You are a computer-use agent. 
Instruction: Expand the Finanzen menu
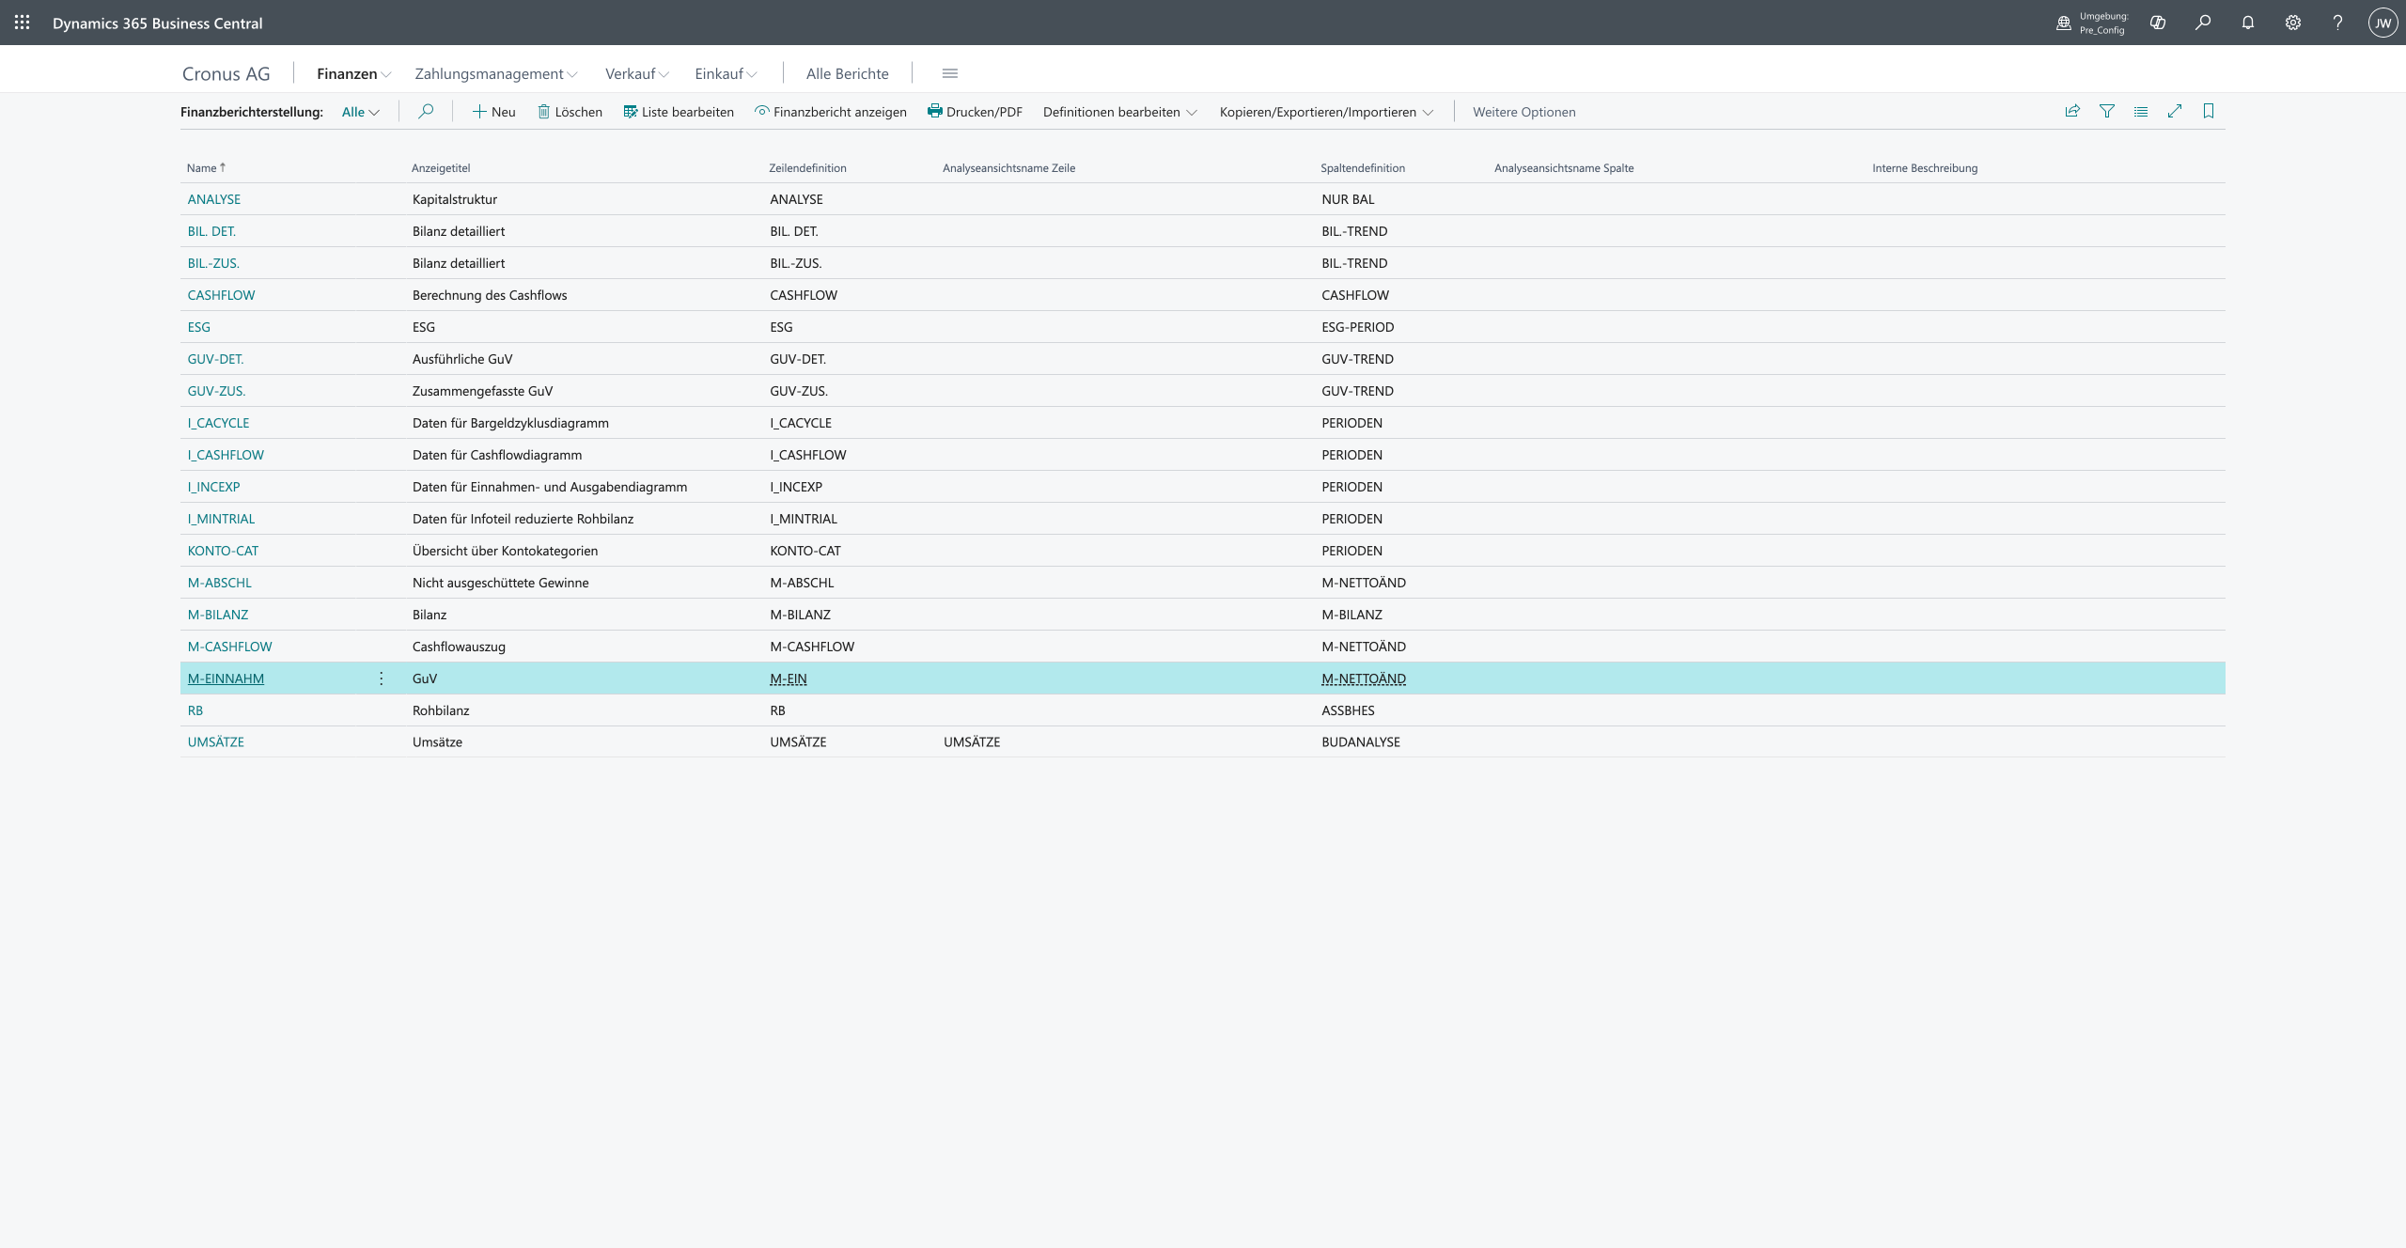(x=353, y=73)
